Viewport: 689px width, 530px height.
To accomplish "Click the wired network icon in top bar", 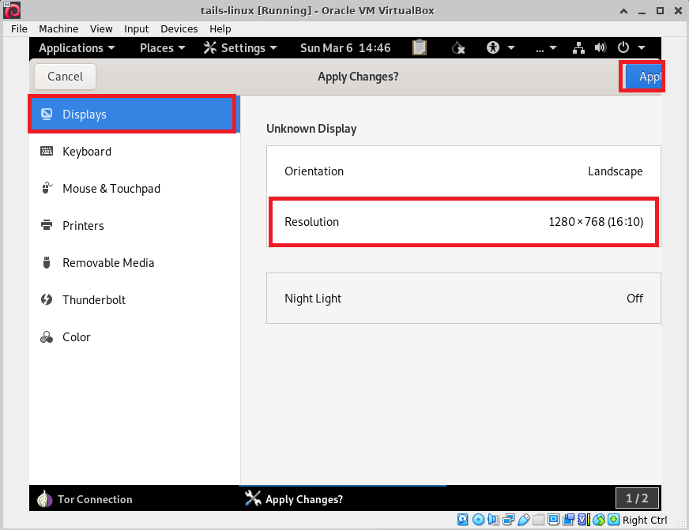I will tap(578, 48).
